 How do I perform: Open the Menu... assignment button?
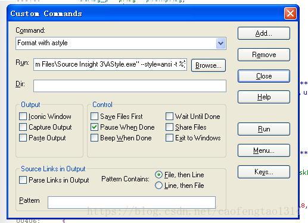264,150
